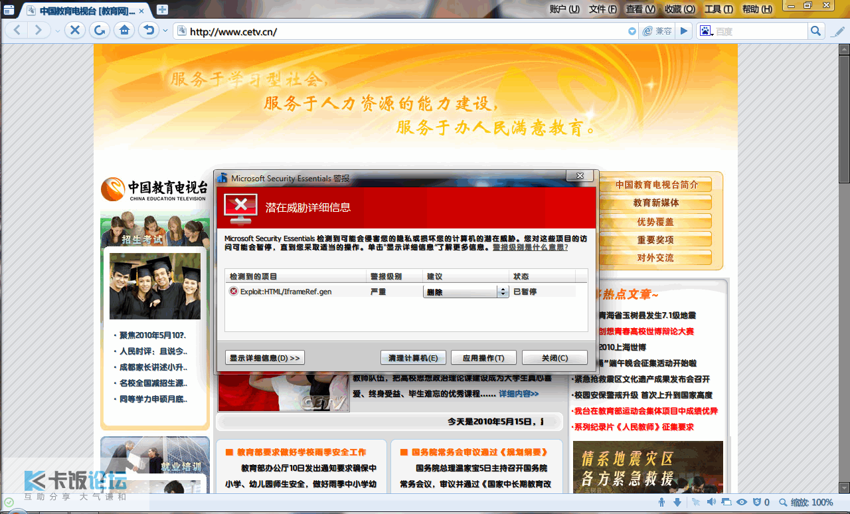Reload the page with the refresh button
The width and height of the screenshot is (850, 514).
point(99,31)
